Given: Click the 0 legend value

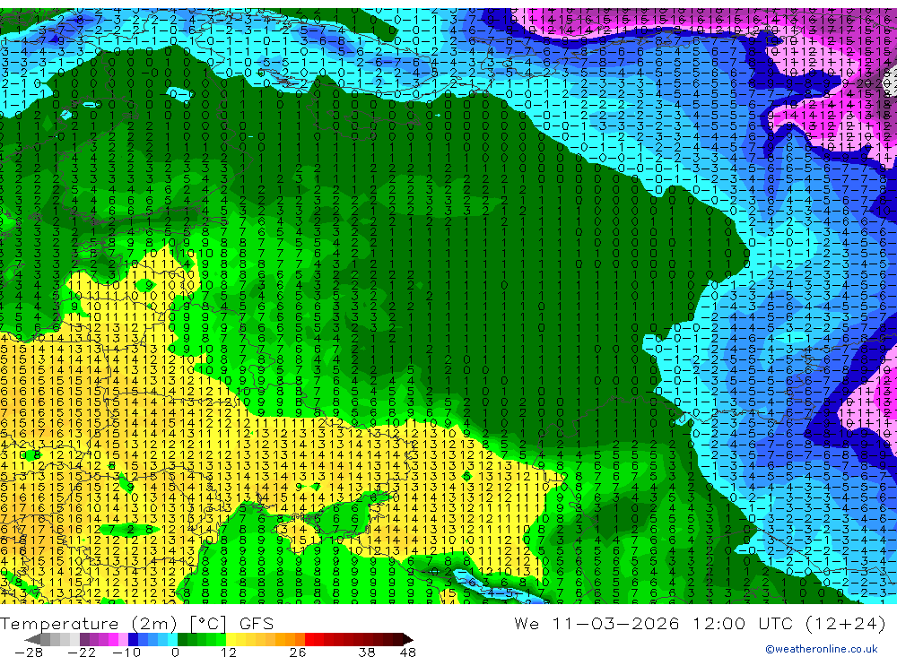Looking at the screenshot, I should 176,653.
